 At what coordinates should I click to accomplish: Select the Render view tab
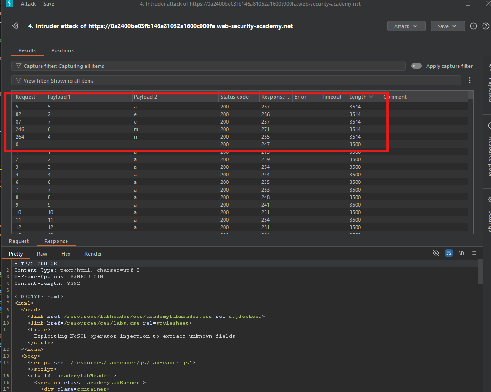(93, 254)
